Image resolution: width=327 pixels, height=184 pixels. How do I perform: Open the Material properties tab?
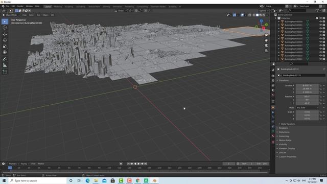point(273,136)
